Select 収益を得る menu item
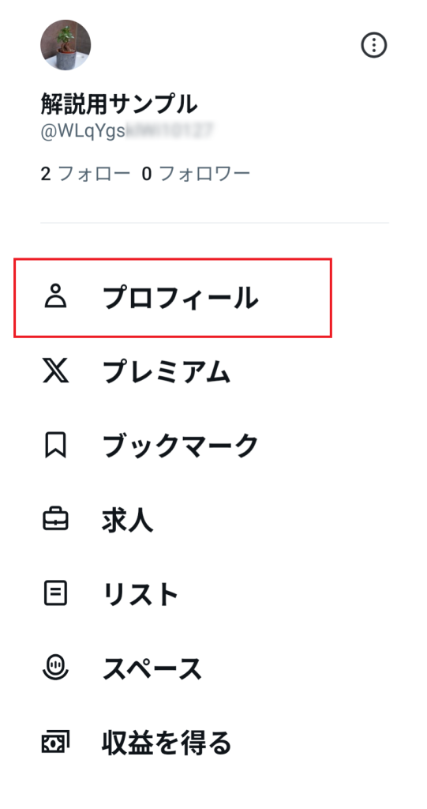The height and width of the screenshot is (809, 427). [167, 743]
